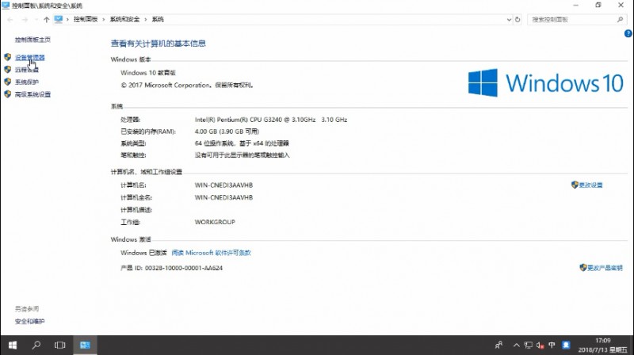Select the WORKGROUP text
This screenshot has width=634, height=355.
(x=215, y=222)
